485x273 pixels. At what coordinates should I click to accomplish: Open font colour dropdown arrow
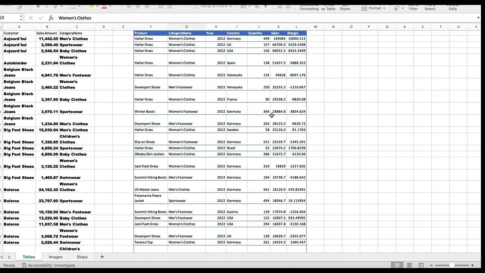point(110,6)
